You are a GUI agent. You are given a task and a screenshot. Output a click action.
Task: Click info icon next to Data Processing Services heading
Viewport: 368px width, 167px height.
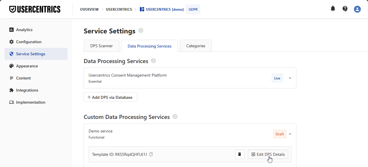pos(154,61)
